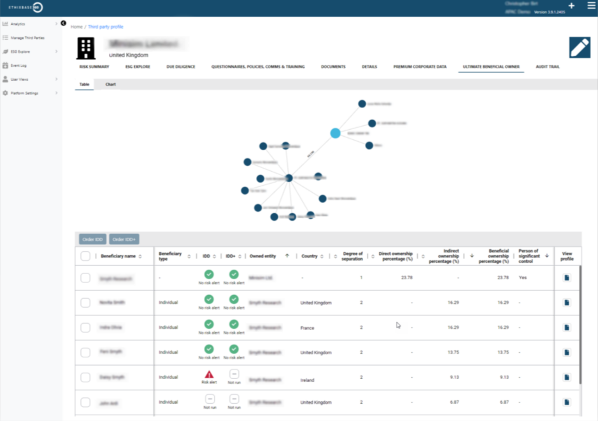This screenshot has height=421, width=598.
Task: Open the profile edit pencil icon
Action: 580,46
